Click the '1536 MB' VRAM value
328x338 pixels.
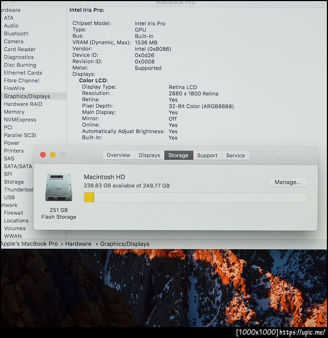(x=146, y=43)
